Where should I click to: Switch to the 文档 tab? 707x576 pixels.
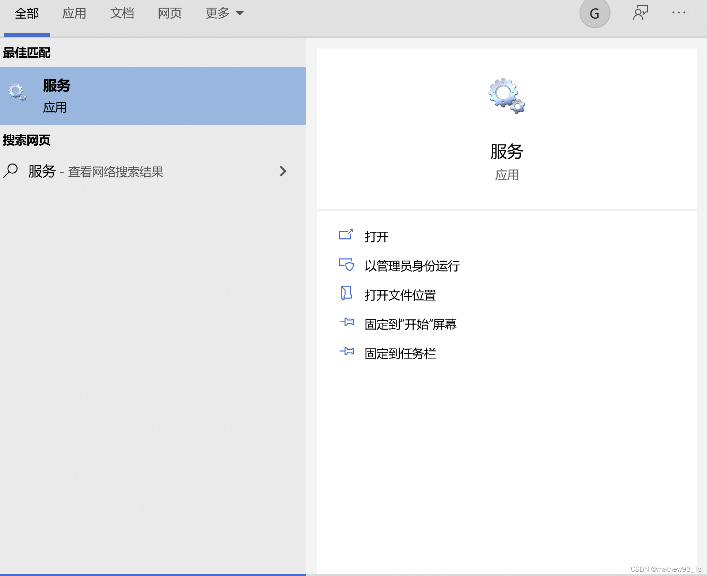122,14
